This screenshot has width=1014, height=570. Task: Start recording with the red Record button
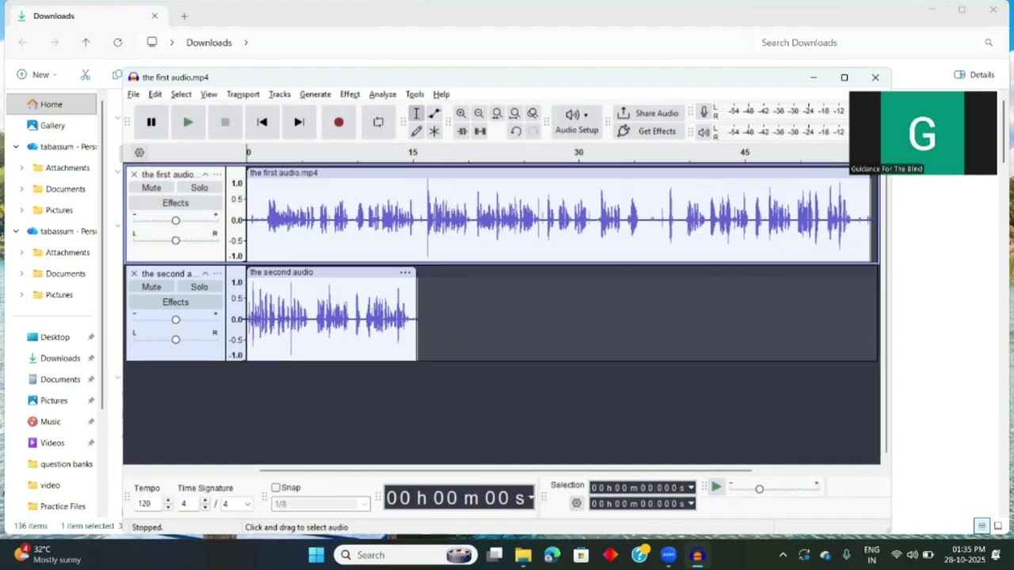pos(338,122)
